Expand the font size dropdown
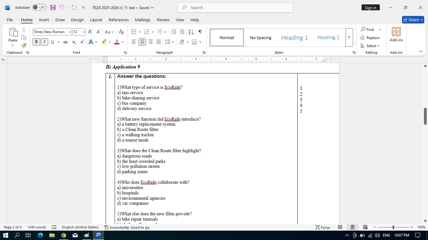The width and height of the screenshot is (428, 240). click(x=84, y=32)
